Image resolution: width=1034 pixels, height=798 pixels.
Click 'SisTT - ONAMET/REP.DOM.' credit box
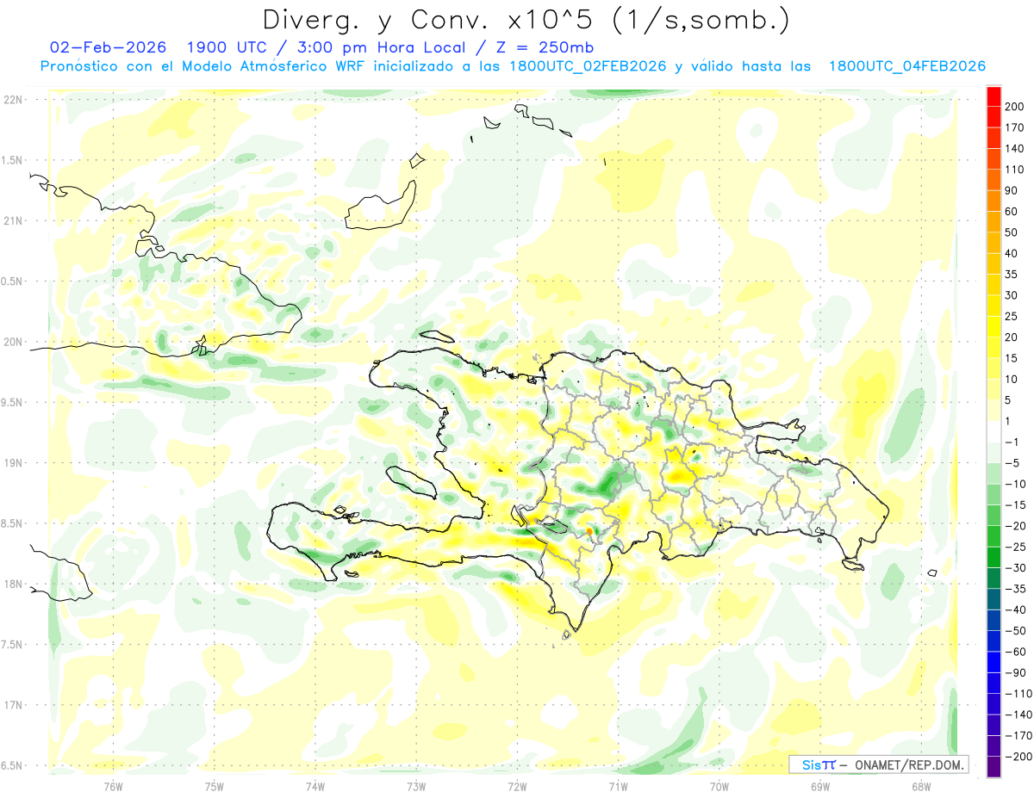878,764
